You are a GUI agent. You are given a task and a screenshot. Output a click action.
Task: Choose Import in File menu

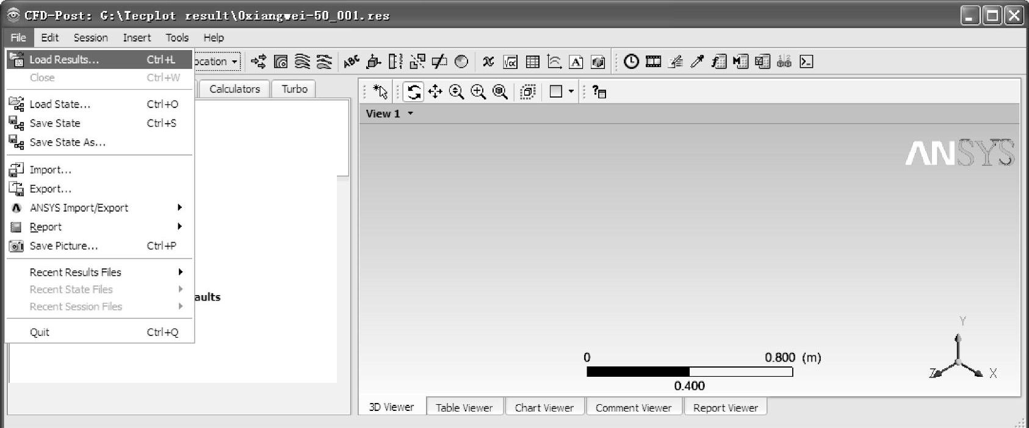100,170
